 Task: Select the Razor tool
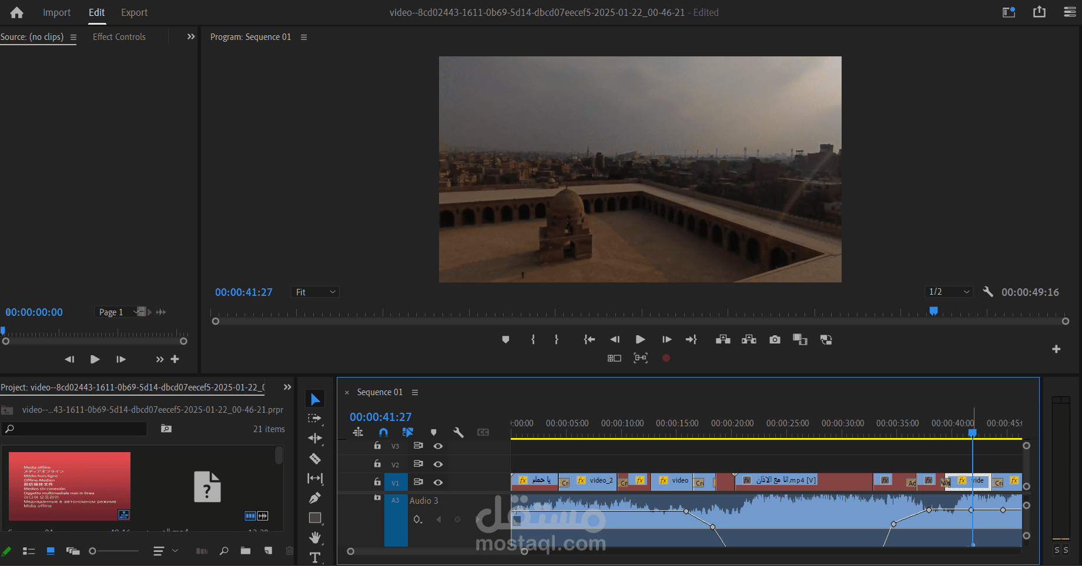pos(315,459)
